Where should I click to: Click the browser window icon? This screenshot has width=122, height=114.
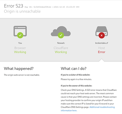pyautogui.click(x=20, y=31)
